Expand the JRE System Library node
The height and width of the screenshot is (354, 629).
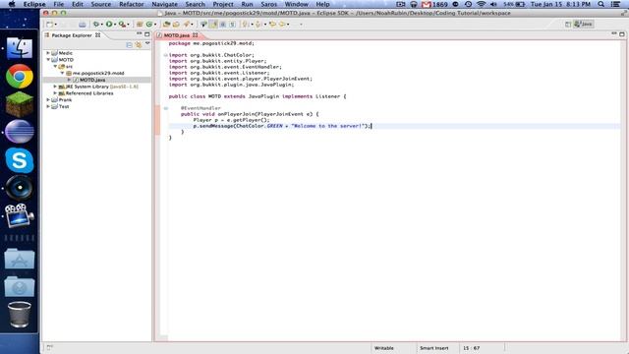55,87
